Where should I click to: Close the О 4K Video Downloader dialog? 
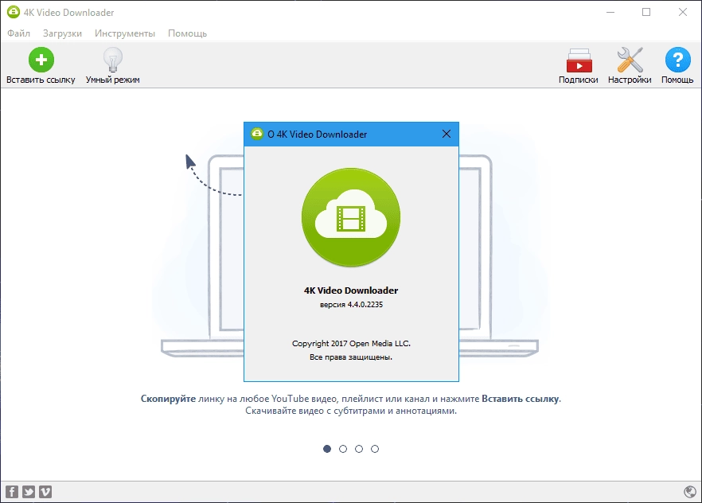pyautogui.click(x=447, y=134)
